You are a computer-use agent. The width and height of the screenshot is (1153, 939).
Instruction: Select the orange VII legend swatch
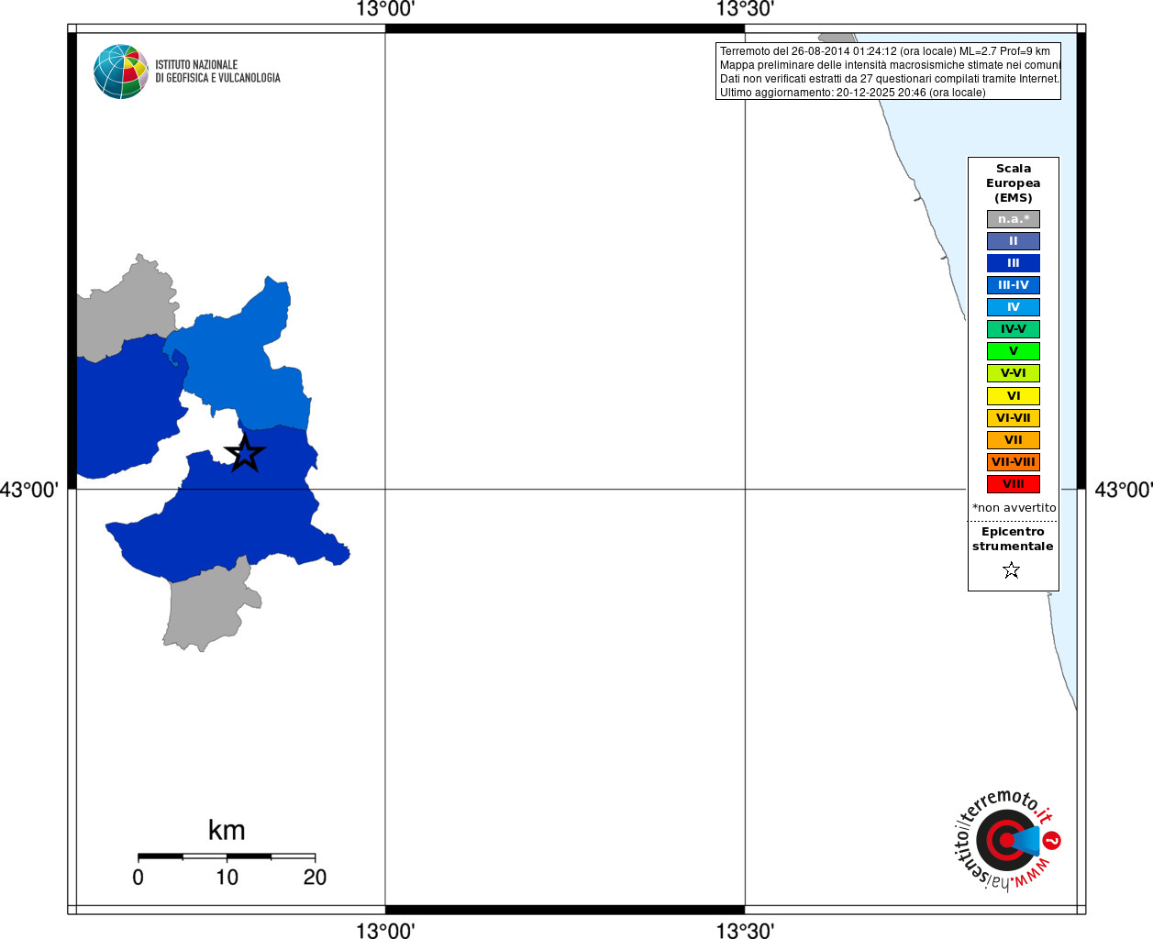[x=1014, y=440]
